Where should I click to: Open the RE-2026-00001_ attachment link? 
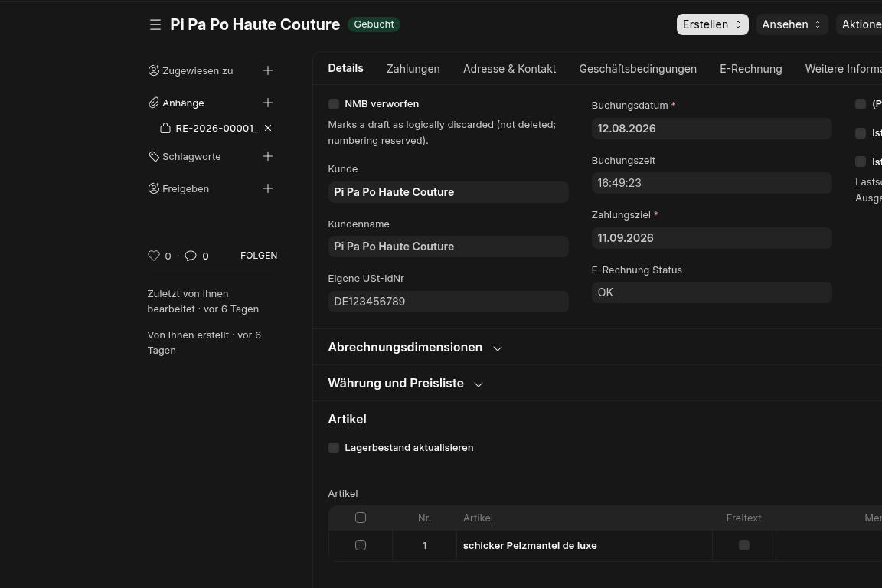(x=217, y=129)
